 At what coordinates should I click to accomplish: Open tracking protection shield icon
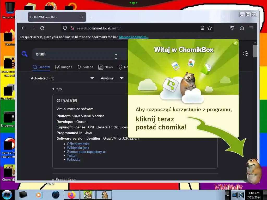[65, 28]
